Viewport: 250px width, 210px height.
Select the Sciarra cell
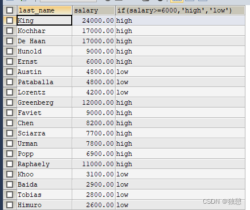pyautogui.click(x=44, y=133)
